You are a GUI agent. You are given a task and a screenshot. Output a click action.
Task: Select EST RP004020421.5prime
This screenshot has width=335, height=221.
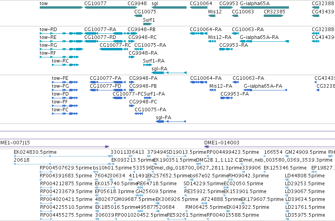click(x=46, y=203)
